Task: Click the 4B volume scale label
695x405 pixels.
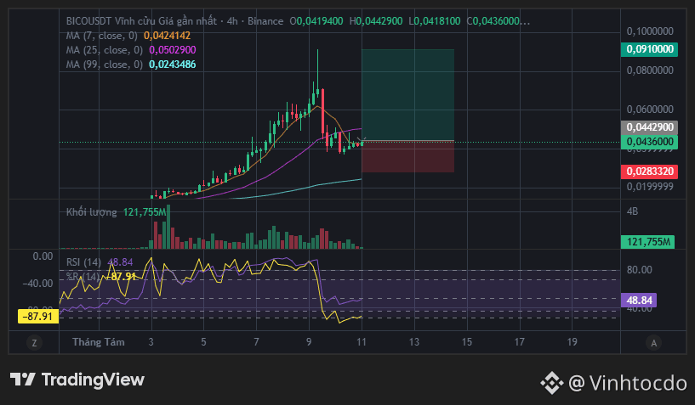Action: point(632,211)
